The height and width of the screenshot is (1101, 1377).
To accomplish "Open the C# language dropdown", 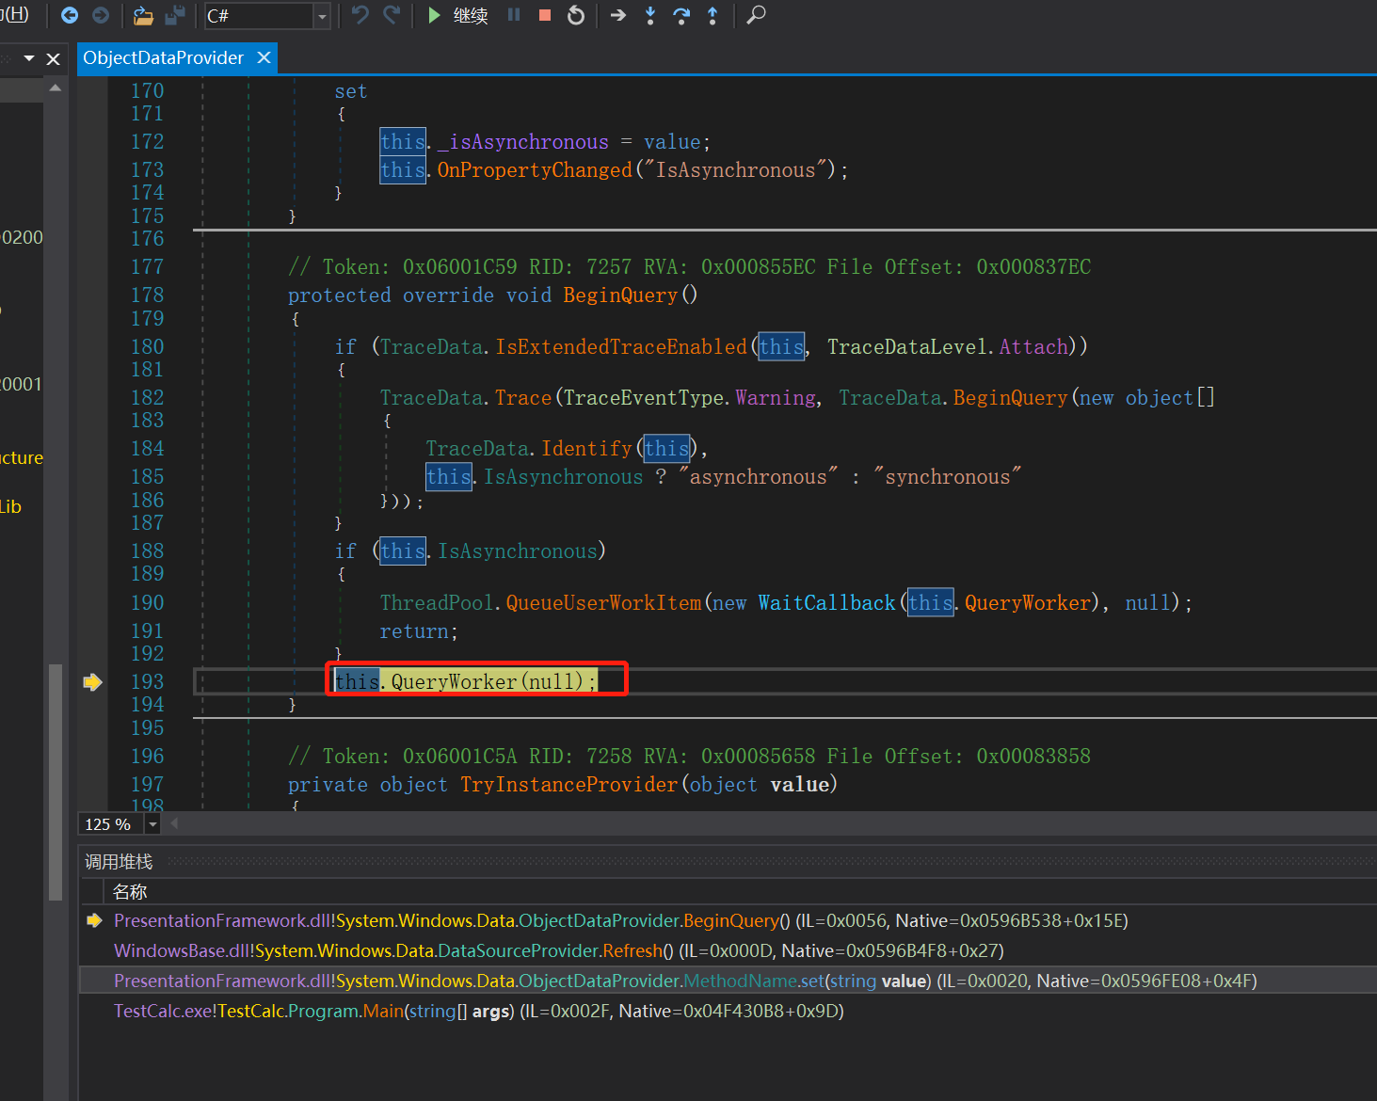I will (x=322, y=16).
